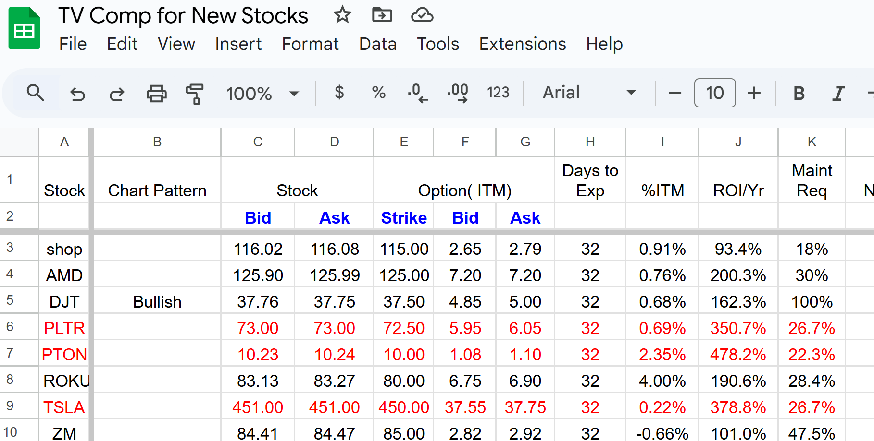Click the move to folder icon

pyautogui.click(x=382, y=15)
